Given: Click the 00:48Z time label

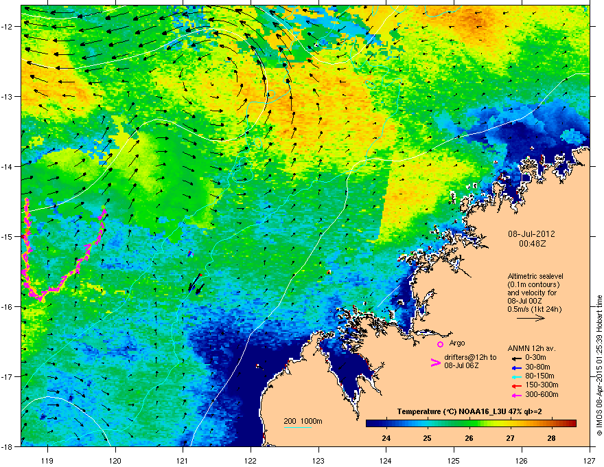Looking at the screenshot, I should tap(532, 244).
